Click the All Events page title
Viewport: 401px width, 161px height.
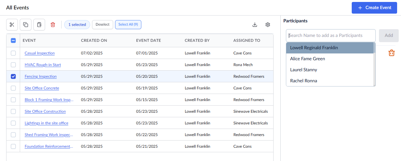click(x=18, y=7)
